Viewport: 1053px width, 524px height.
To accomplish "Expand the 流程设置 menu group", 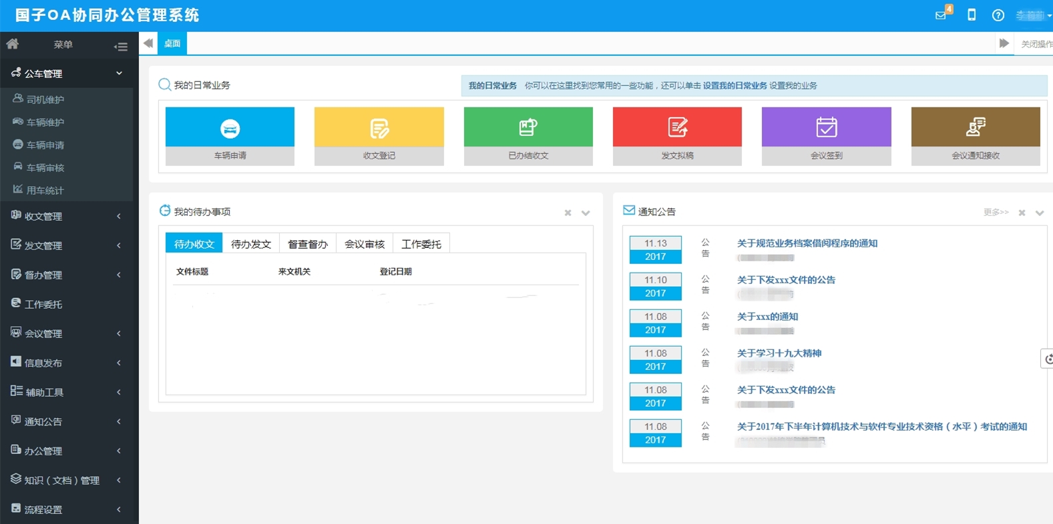I will (67, 509).
